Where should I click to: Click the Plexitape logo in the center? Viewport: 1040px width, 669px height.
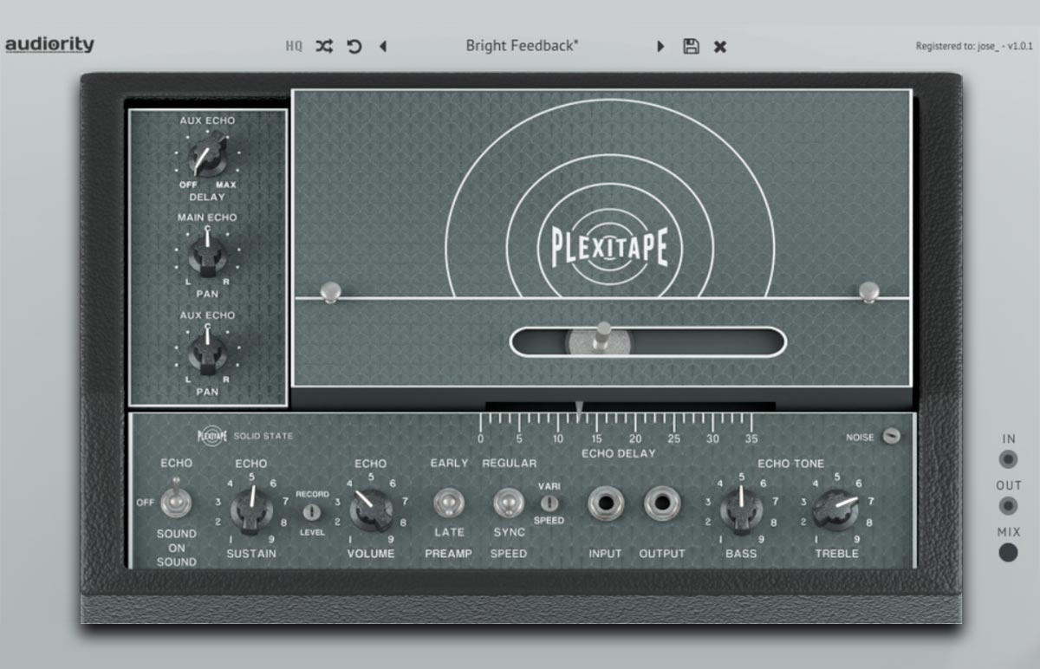coord(609,246)
